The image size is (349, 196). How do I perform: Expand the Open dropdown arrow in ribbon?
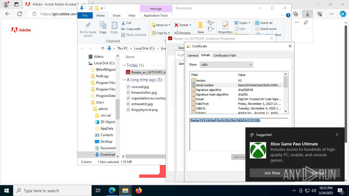pos(249,23)
